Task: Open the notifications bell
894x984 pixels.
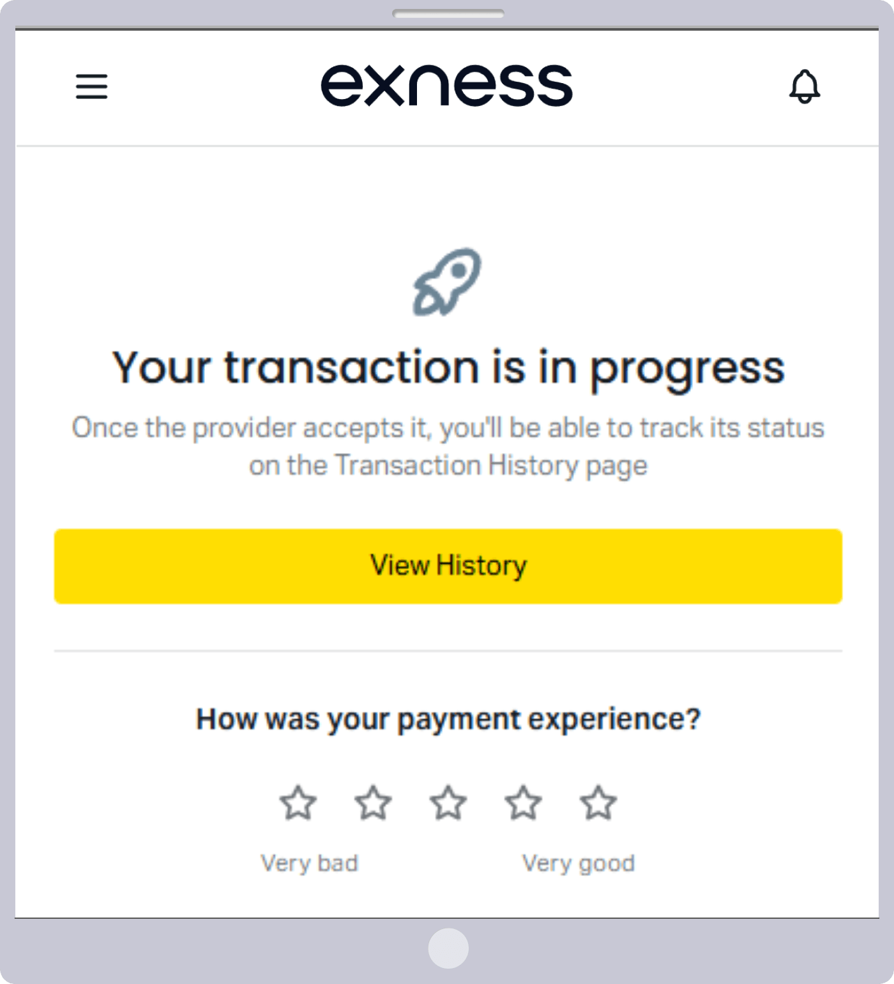Action: point(805,86)
